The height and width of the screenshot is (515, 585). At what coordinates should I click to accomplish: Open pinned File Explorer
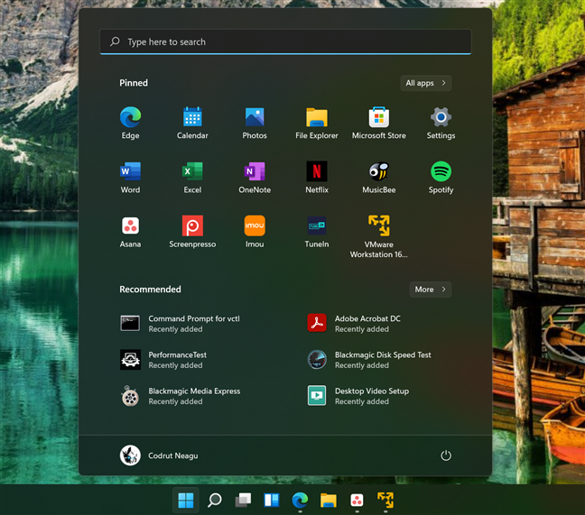[317, 124]
